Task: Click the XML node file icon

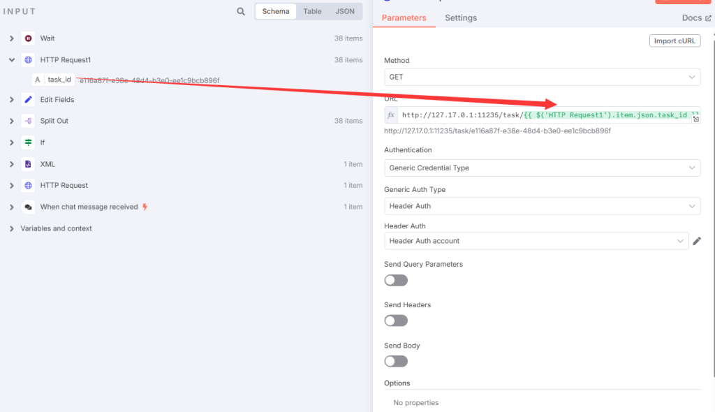Action: click(x=28, y=164)
